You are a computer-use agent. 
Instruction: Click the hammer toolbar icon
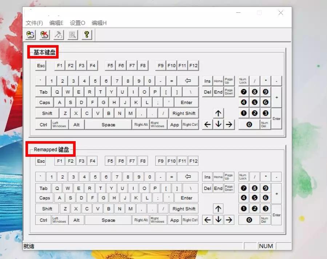point(59,35)
